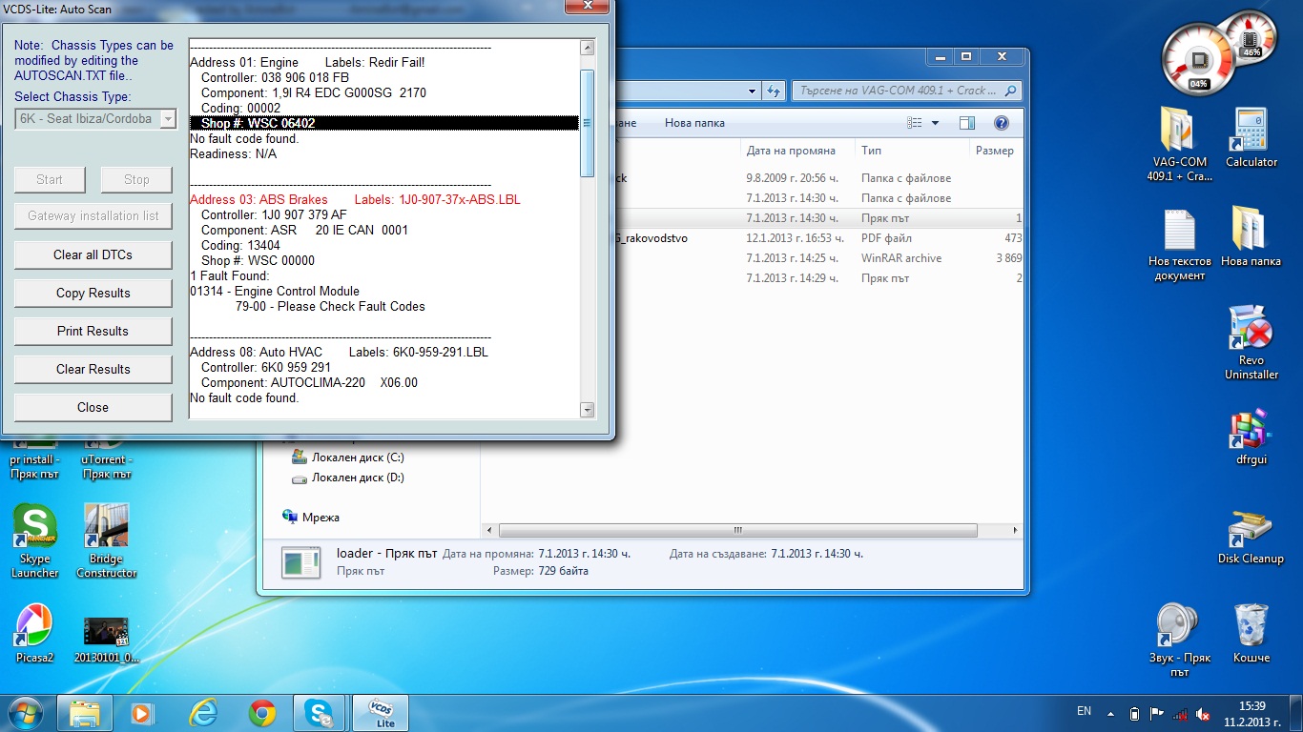Click the Copy Results button
The image size is (1303, 732).
(x=93, y=293)
